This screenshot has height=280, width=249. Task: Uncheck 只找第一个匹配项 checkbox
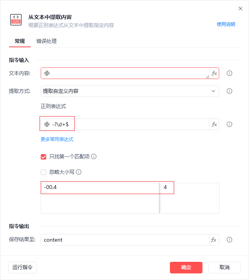pos(43,157)
